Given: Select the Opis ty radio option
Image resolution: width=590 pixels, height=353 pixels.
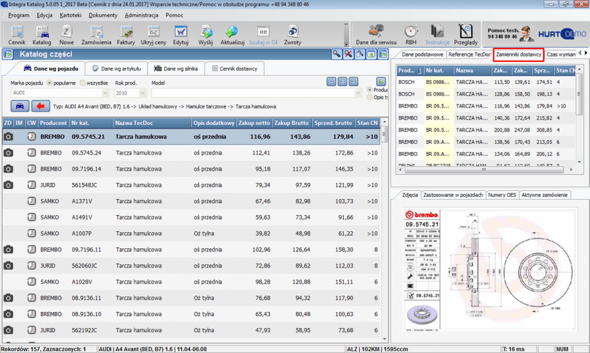Looking at the screenshot, I should [370, 97].
